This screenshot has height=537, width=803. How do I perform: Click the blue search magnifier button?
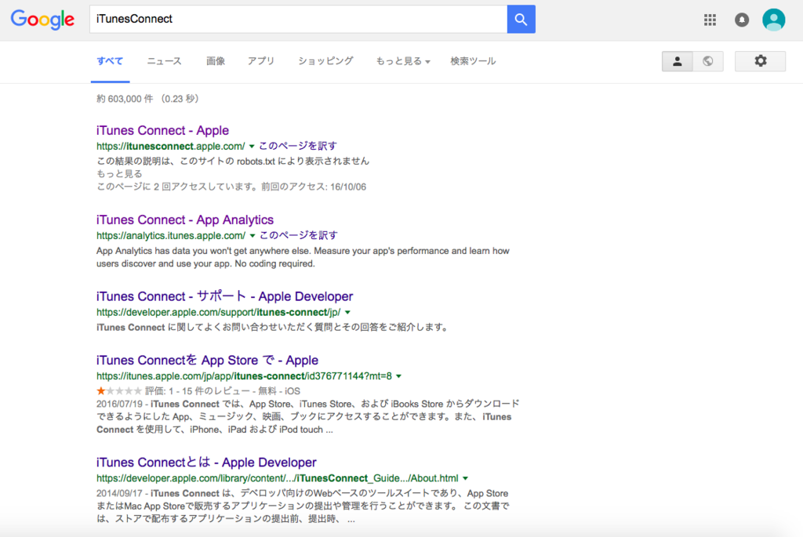[x=521, y=20]
